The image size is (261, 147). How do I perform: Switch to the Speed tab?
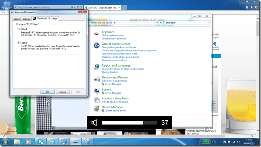pyautogui.click(x=17, y=19)
